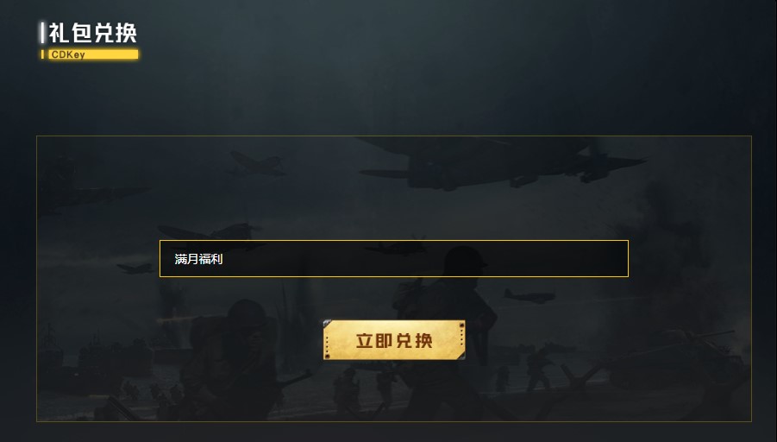Focus the CDKey code input field
The height and width of the screenshot is (442, 777).
pos(394,258)
